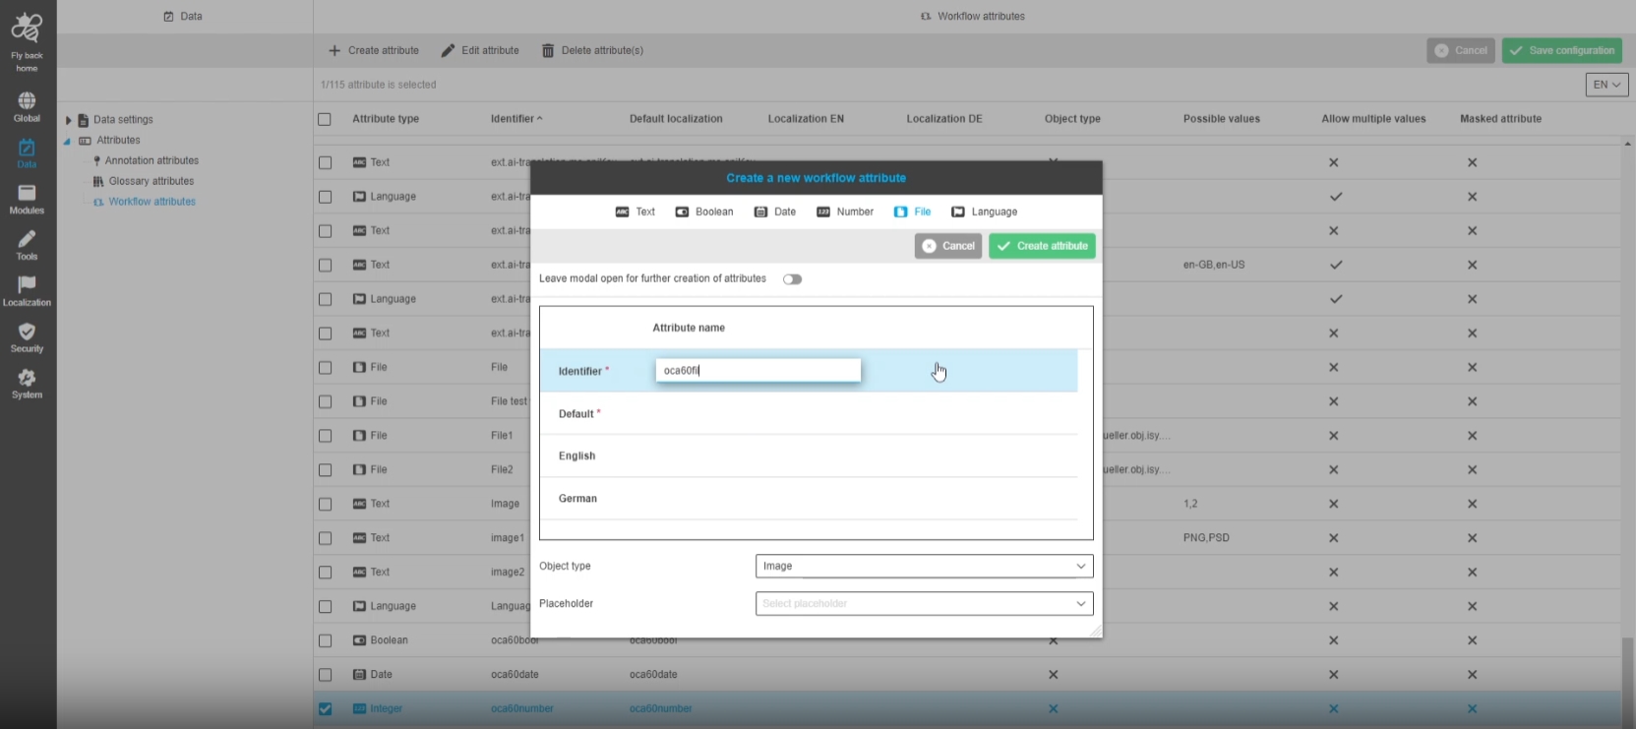The width and height of the screenshot is (1636, 729).
Task: Check the select-all checkbox in table header
Action: pyautogui.click(x=325, y=119)
